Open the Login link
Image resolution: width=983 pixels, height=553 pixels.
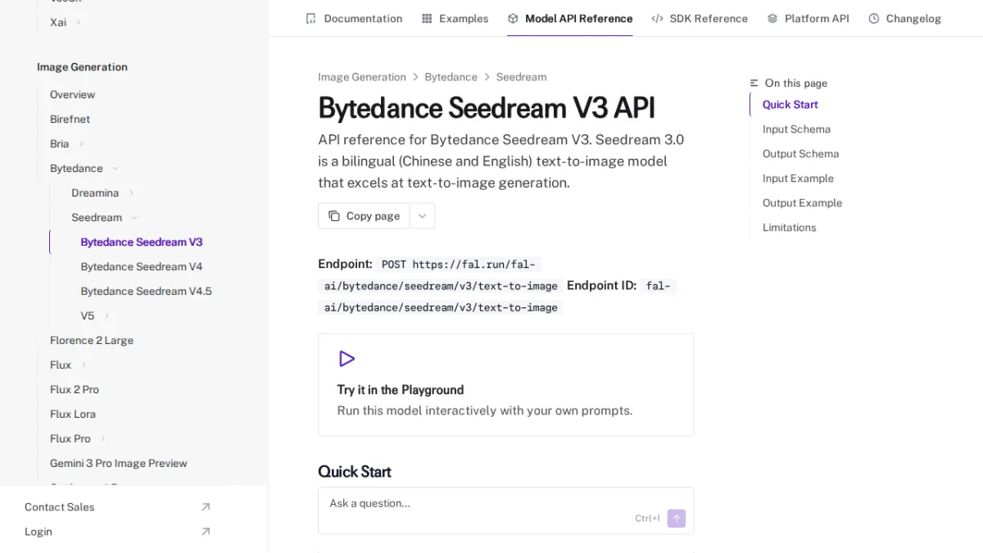pos(118,532)
